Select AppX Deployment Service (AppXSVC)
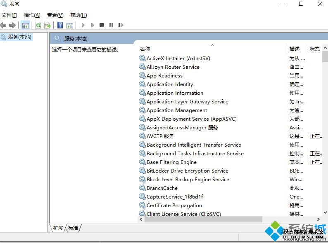 [192, 119]
